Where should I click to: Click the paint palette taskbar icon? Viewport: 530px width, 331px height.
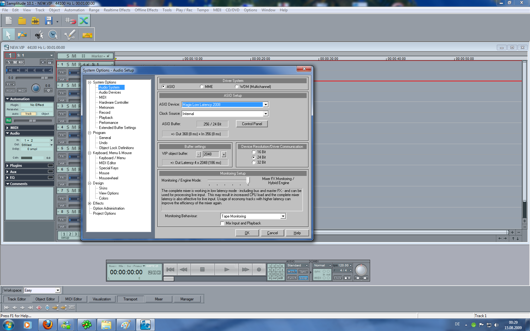[126, 324]
